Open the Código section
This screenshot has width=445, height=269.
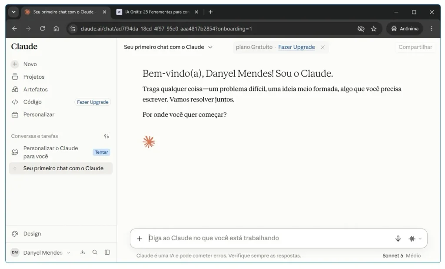point(32,102)
